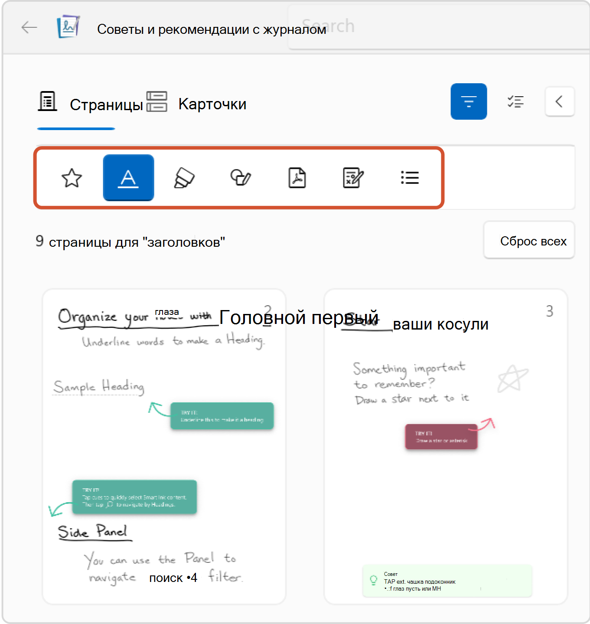Screen dimensions: 590x624
Task: Filter pages by PDF document icon
Action: (297, 178)
